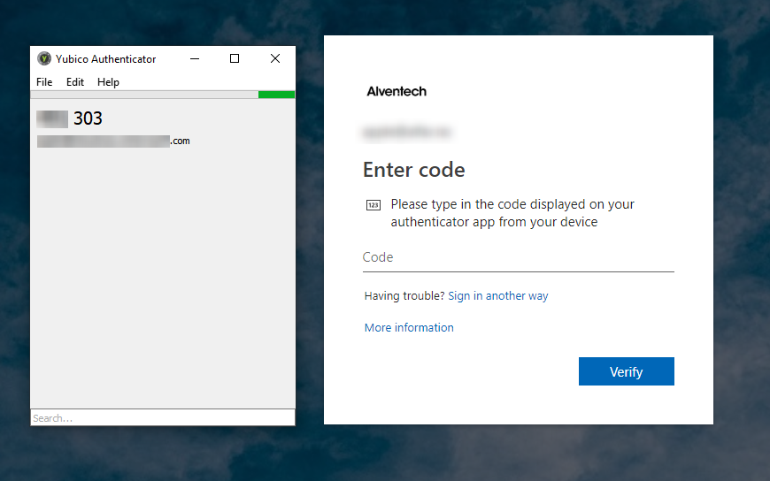Maximize the Yubico Authenticator window
The height and width of the screenshot is (481, 770).
click(x=235, y=59)
